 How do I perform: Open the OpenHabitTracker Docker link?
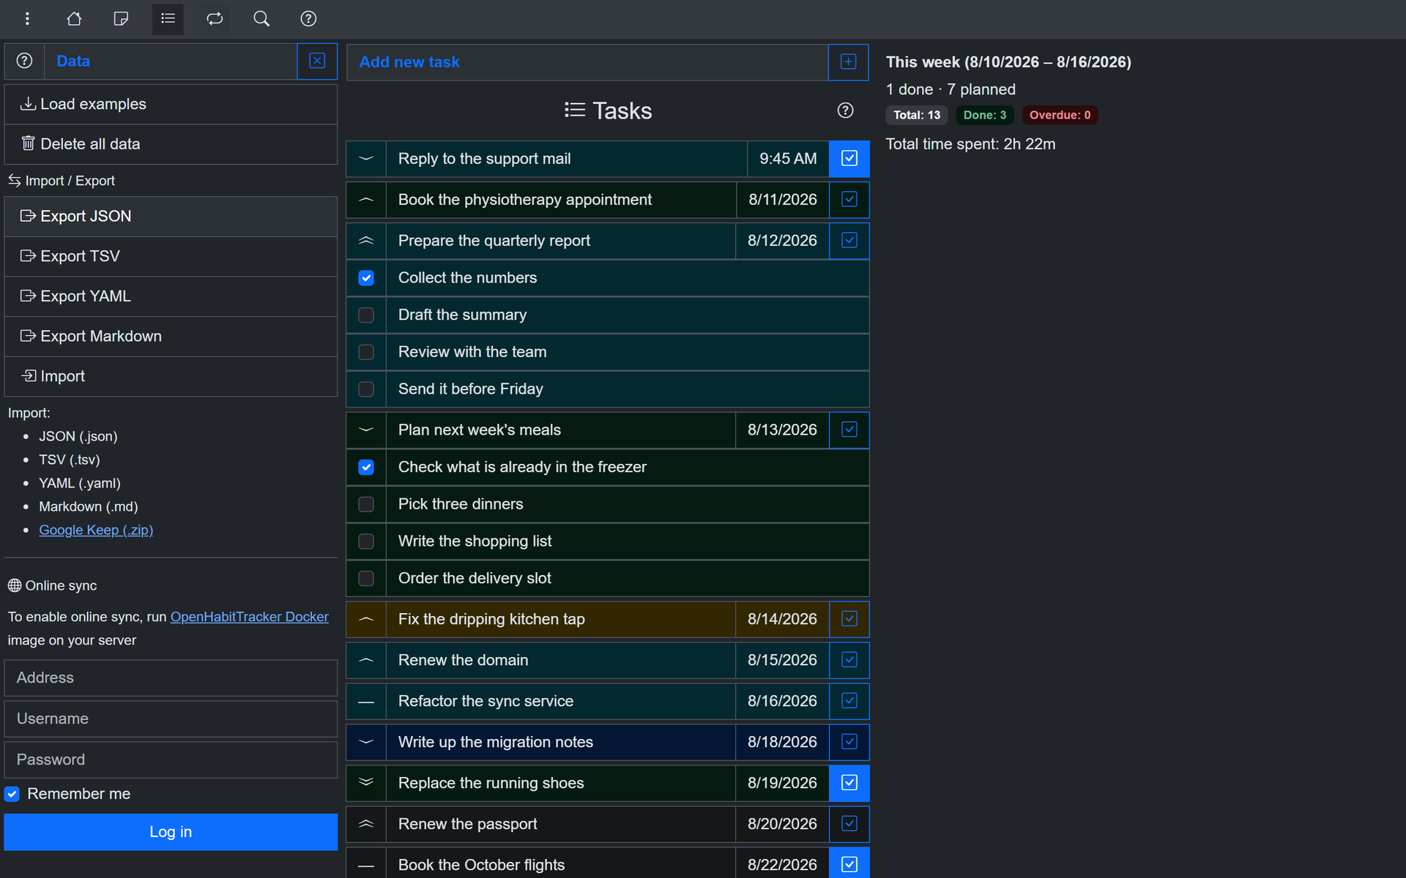tap(250, 617)
